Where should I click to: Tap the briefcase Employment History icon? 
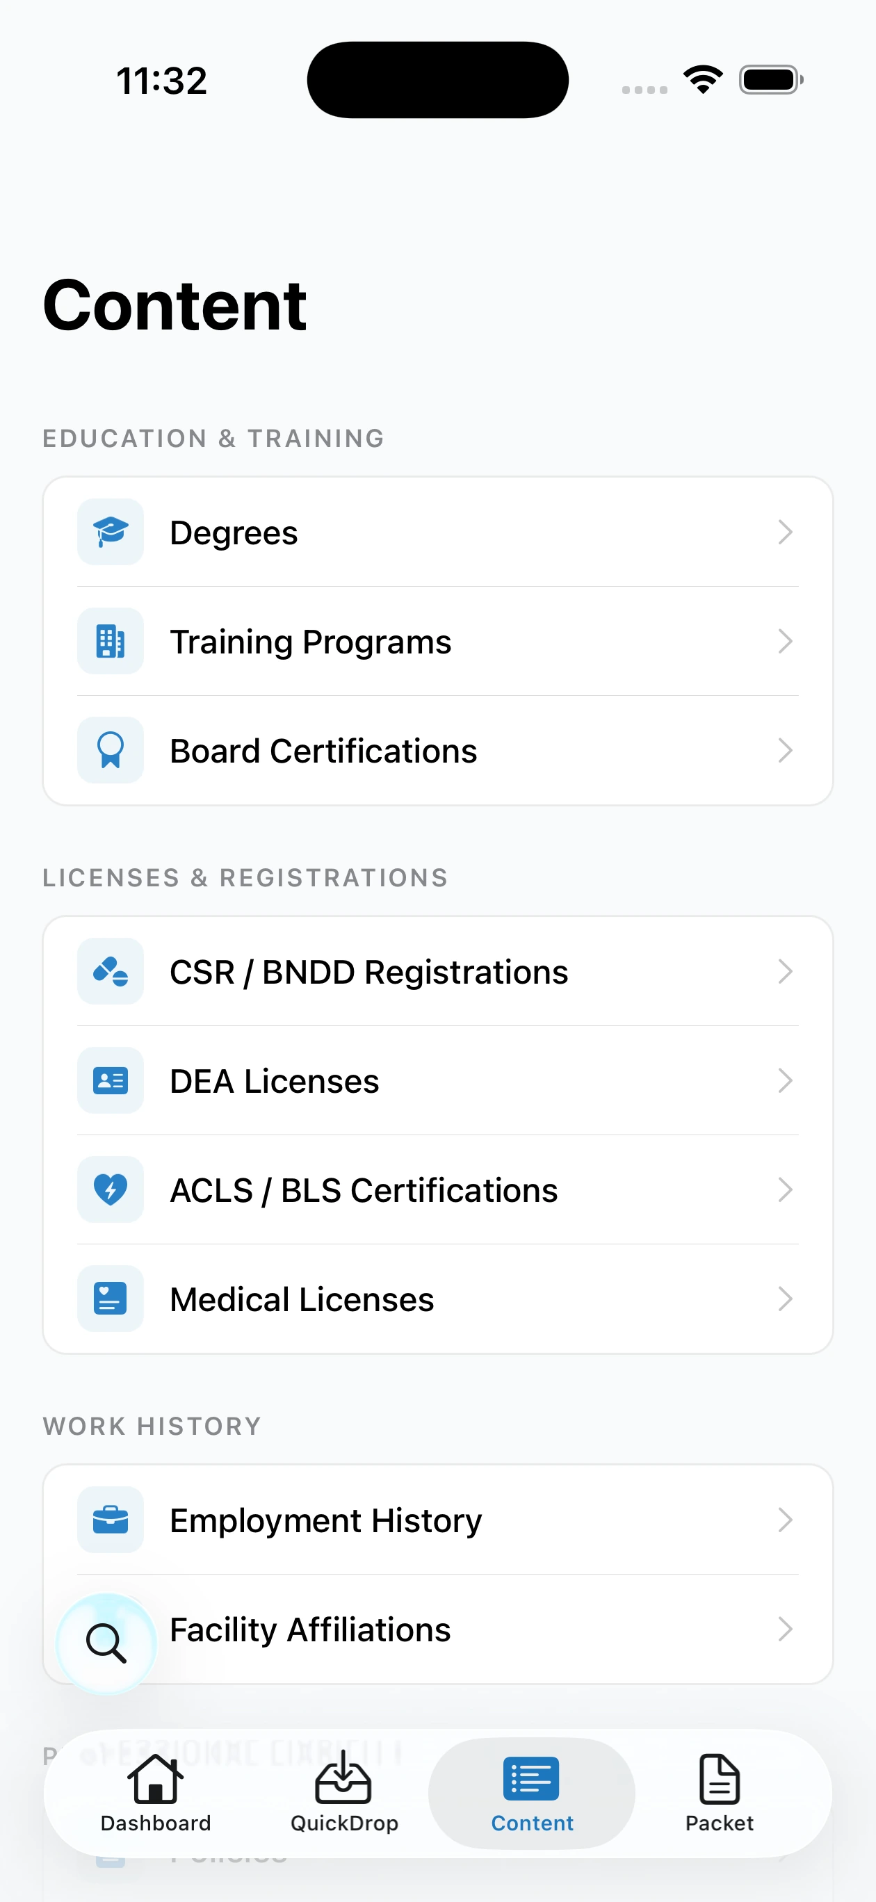tap(110, 1520)
